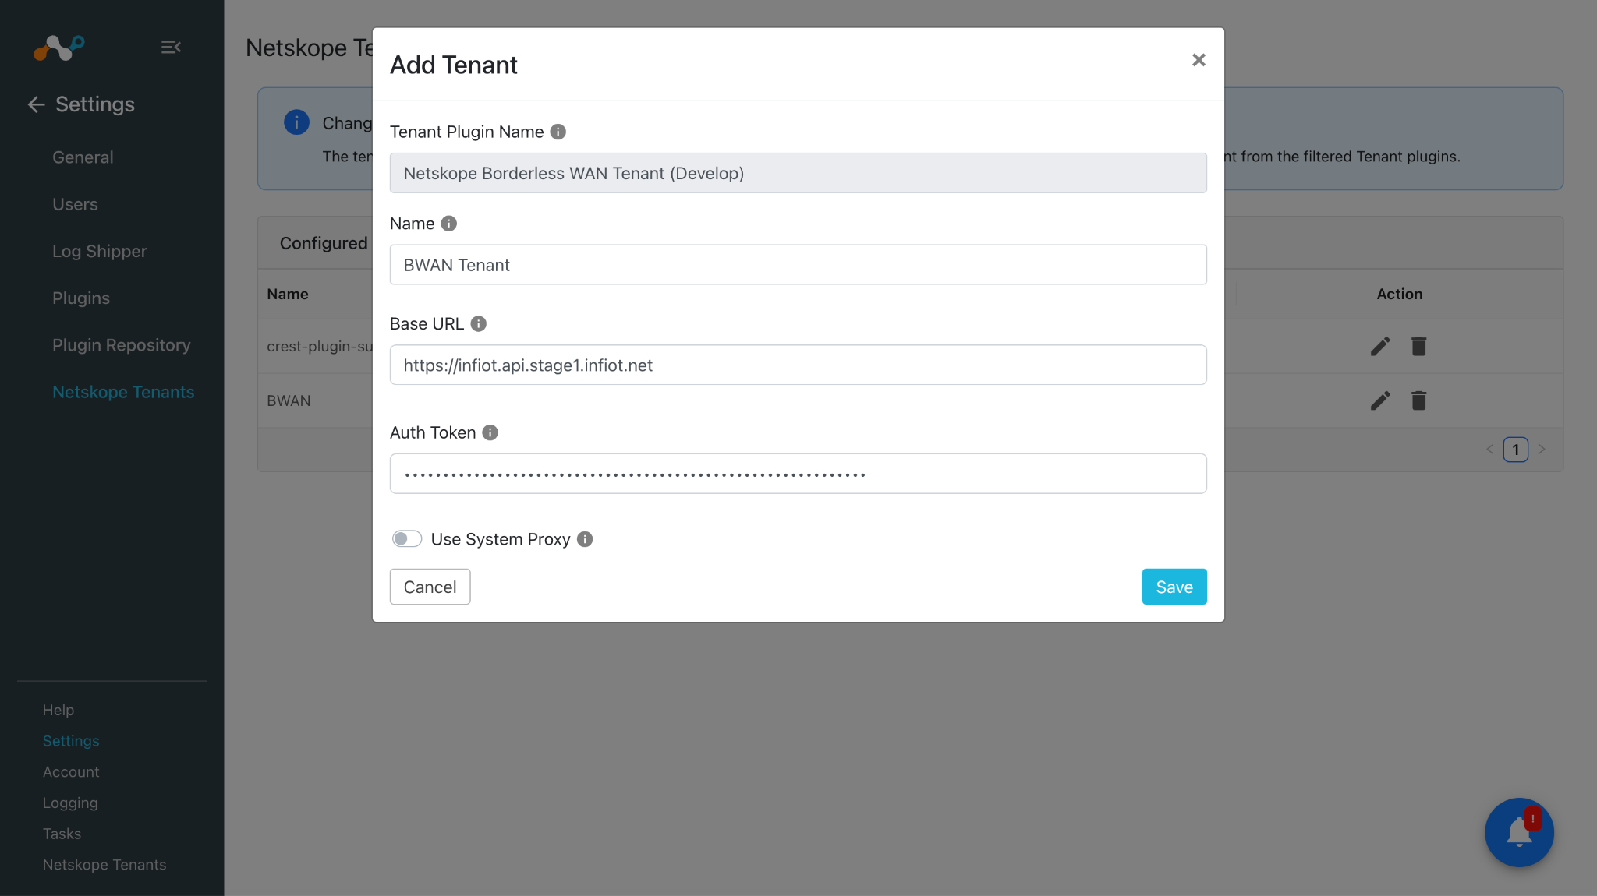
Task: Close the Add Tenant dialog
Action: (x=1199, y=60)
